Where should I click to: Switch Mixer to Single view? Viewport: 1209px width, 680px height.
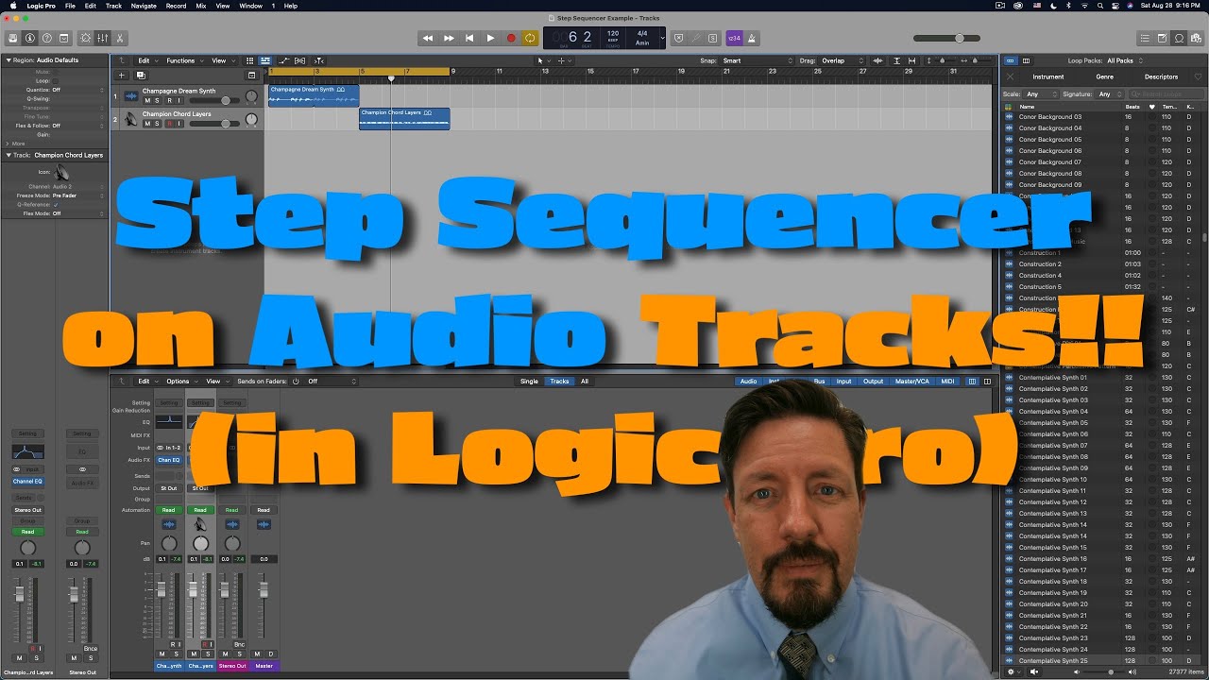tap(529, 382)
